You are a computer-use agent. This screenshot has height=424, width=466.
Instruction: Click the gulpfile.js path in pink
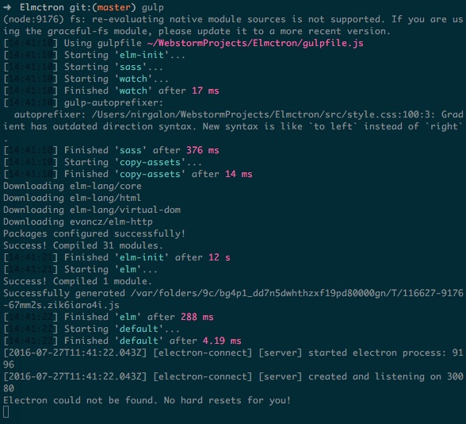255,44
